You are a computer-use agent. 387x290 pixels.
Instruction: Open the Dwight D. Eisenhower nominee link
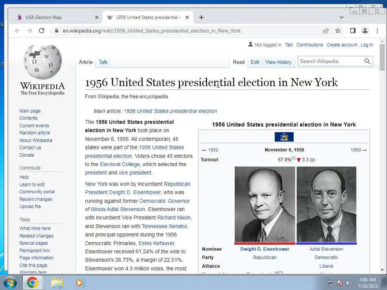coord(265,249)
